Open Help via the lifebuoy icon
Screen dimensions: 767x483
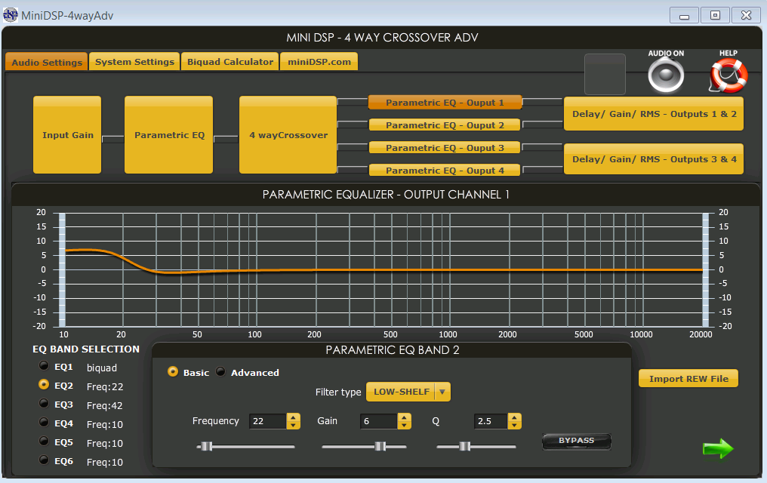pos(728,75)
